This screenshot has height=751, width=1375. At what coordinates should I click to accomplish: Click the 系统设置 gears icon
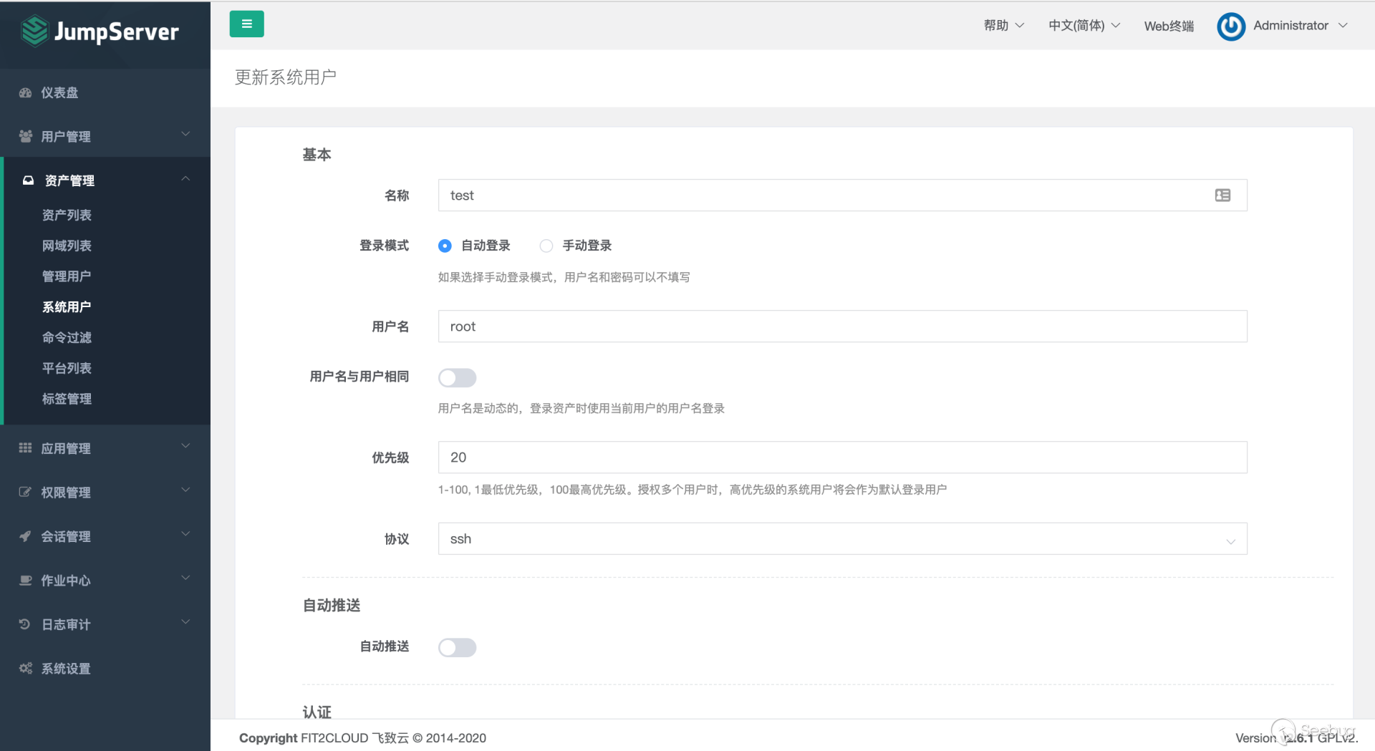(x=26, y=669)
